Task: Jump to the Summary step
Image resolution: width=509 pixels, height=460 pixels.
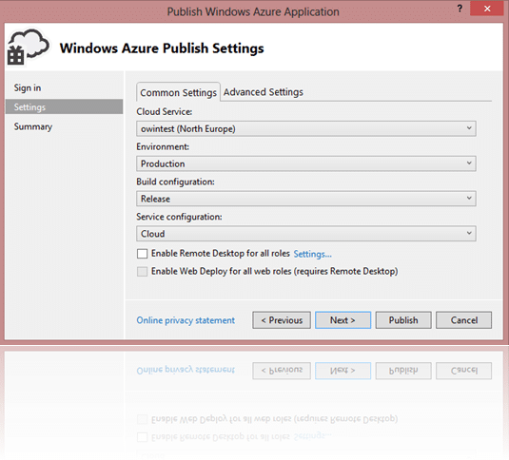Action: (x=33, y=126)
